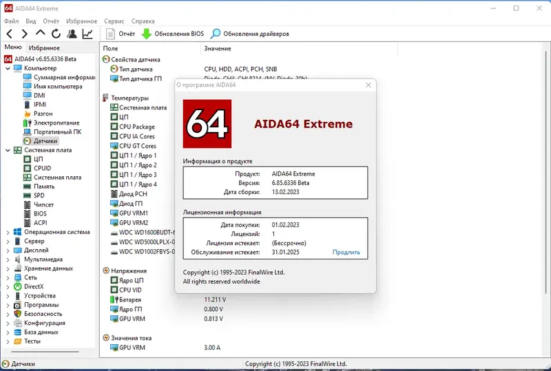Click the user profile toolbar icon
This screenshot has height=371, width=551.
pos(72,34)
